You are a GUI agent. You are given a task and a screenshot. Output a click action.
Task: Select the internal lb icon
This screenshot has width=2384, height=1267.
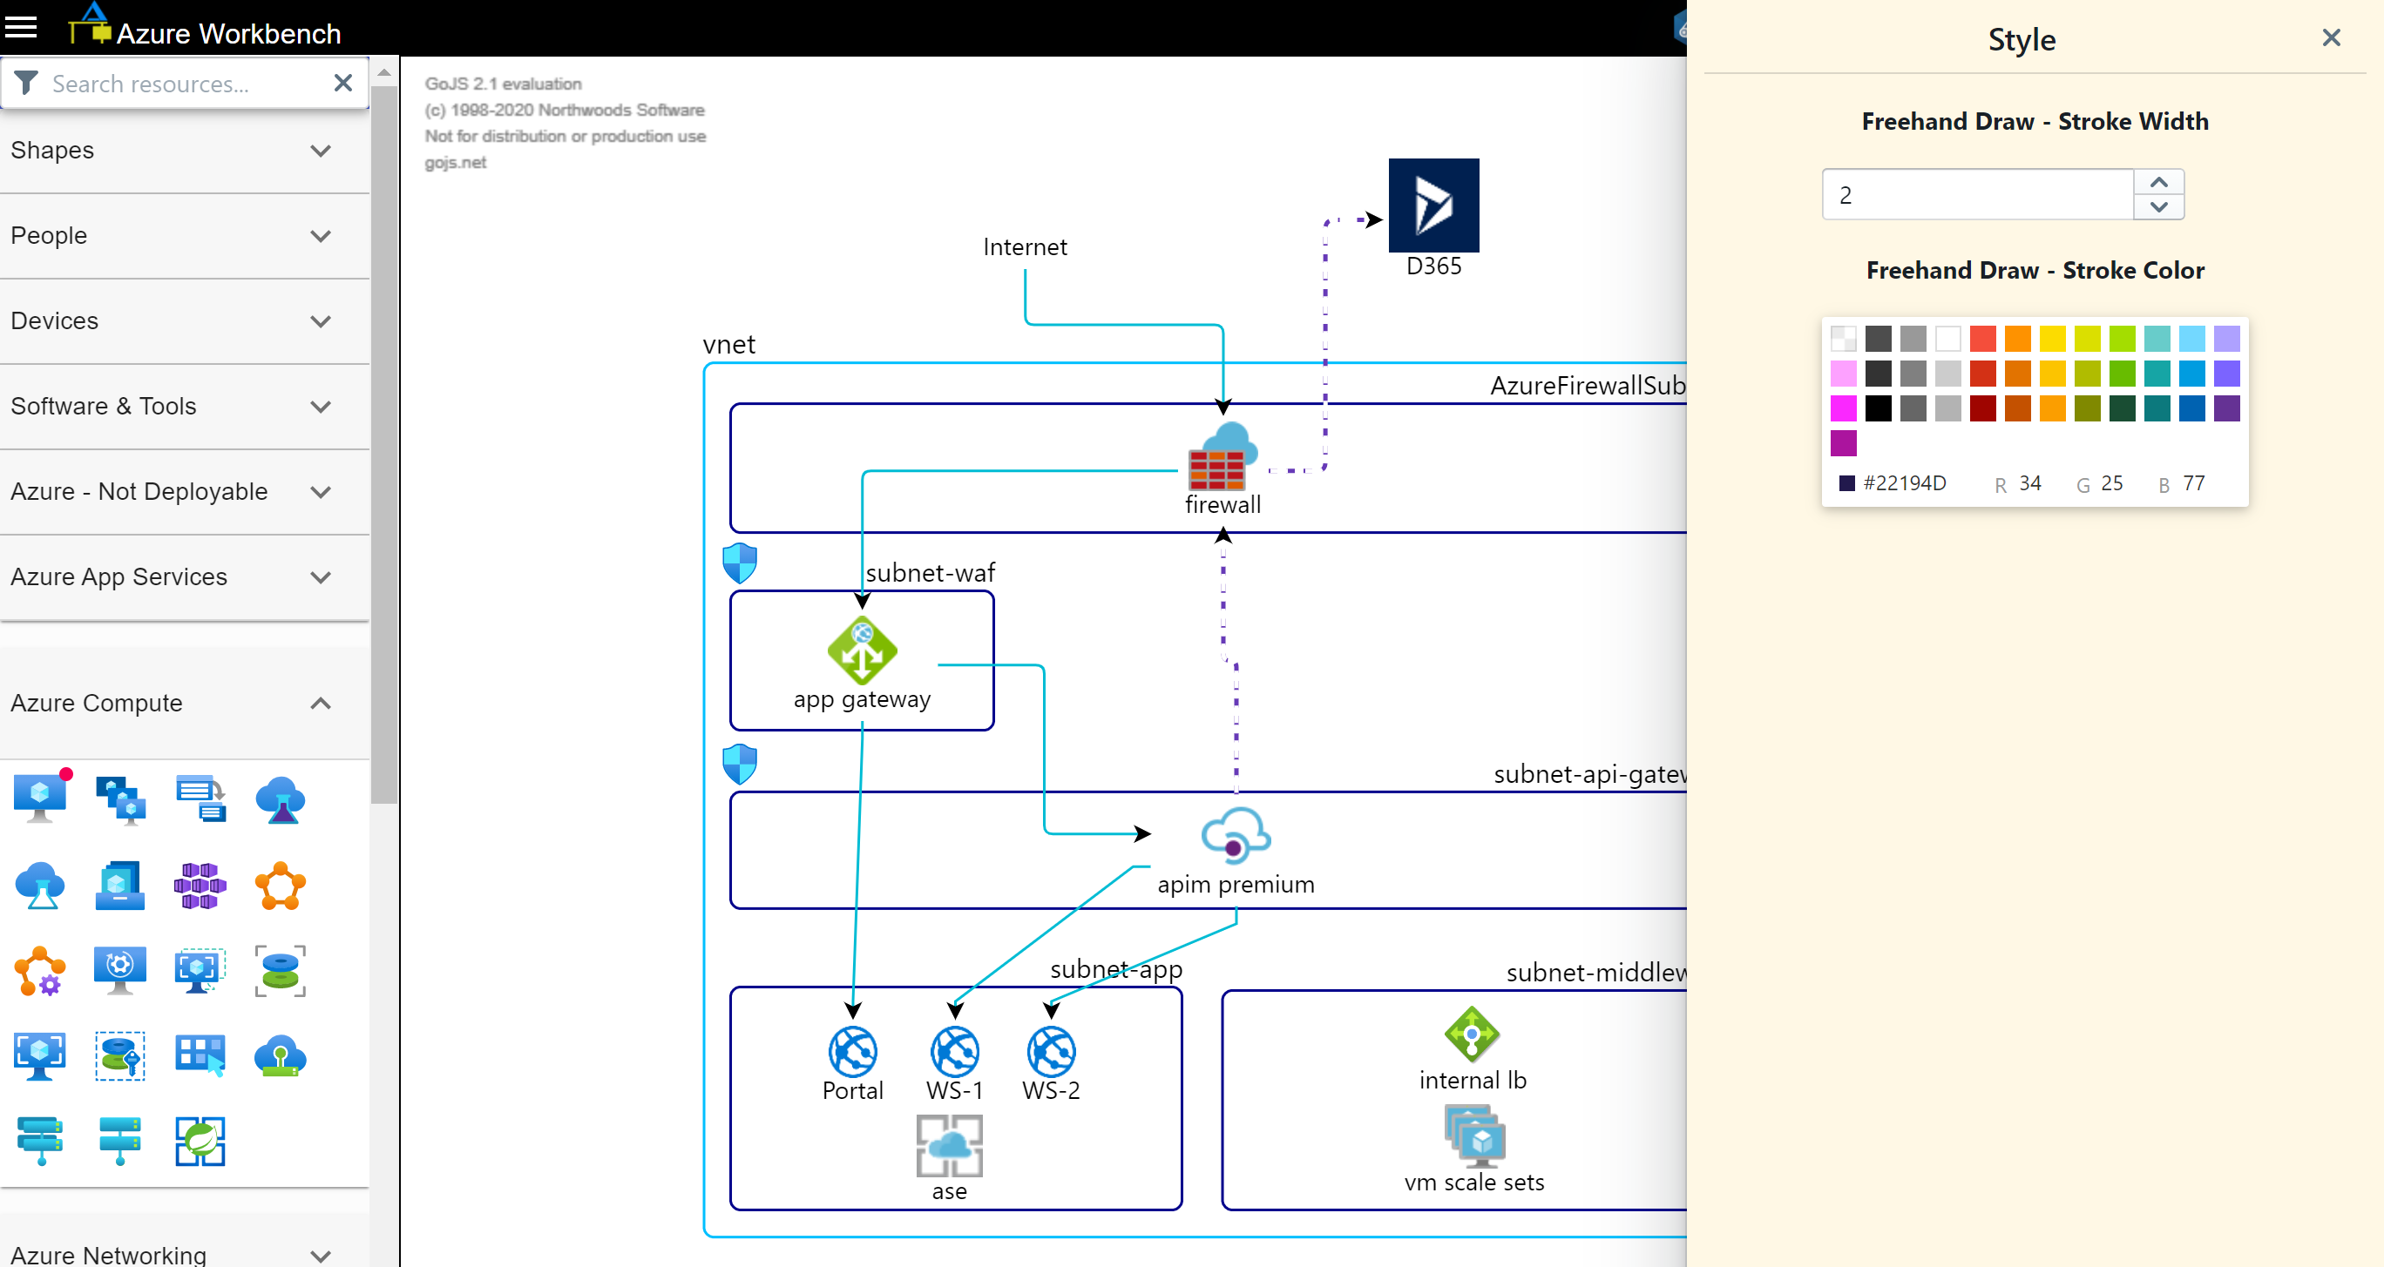[x=1472, y=1034]
